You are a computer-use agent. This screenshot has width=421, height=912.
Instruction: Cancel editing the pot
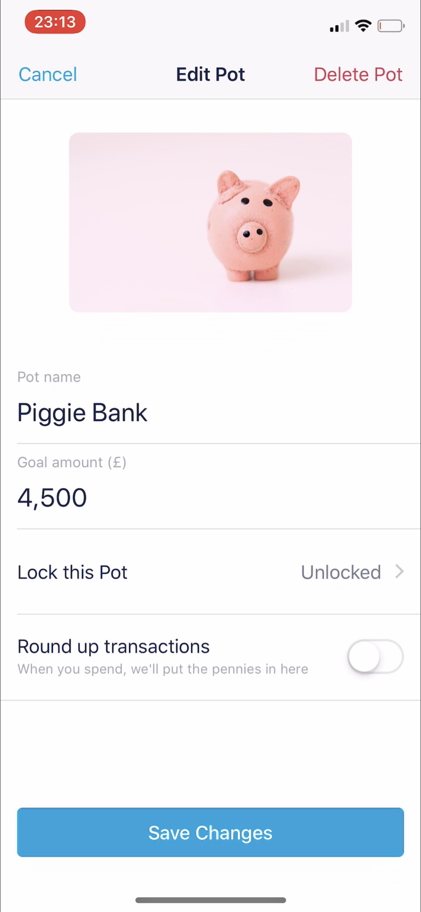[48, 75]
